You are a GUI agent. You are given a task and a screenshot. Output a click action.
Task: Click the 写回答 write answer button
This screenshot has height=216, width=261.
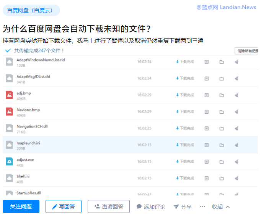pos(64,206)
